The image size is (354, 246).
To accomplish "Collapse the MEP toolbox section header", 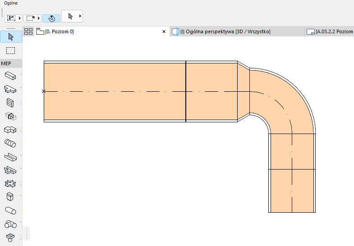I will click(x=11, y=63).
